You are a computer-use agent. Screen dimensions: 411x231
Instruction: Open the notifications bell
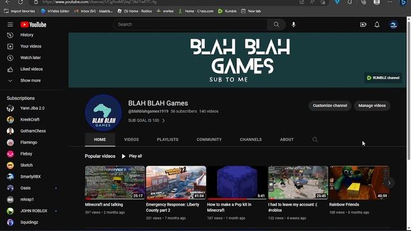(377, 24)
